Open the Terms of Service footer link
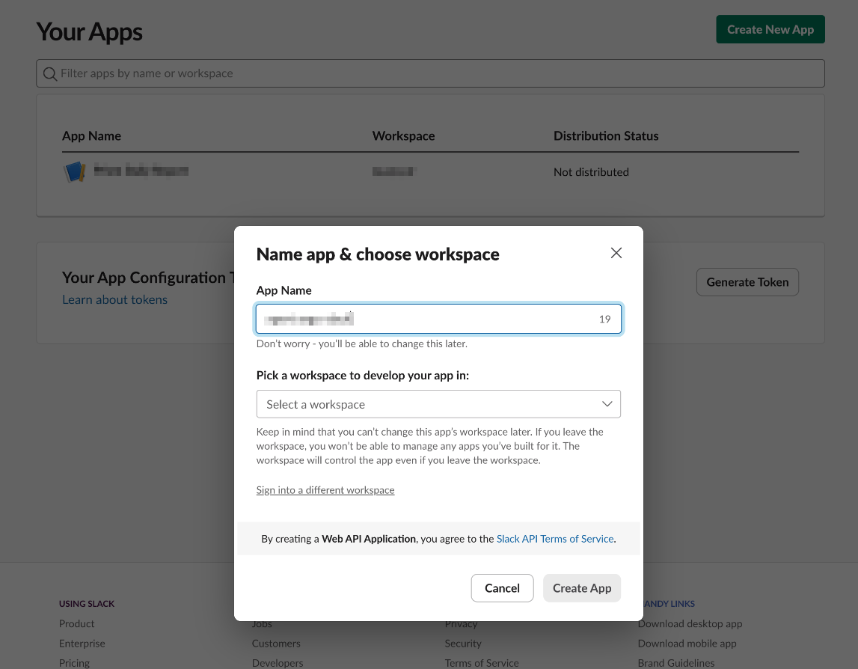Viewport: 858px width, 669px height. point(482,662)
